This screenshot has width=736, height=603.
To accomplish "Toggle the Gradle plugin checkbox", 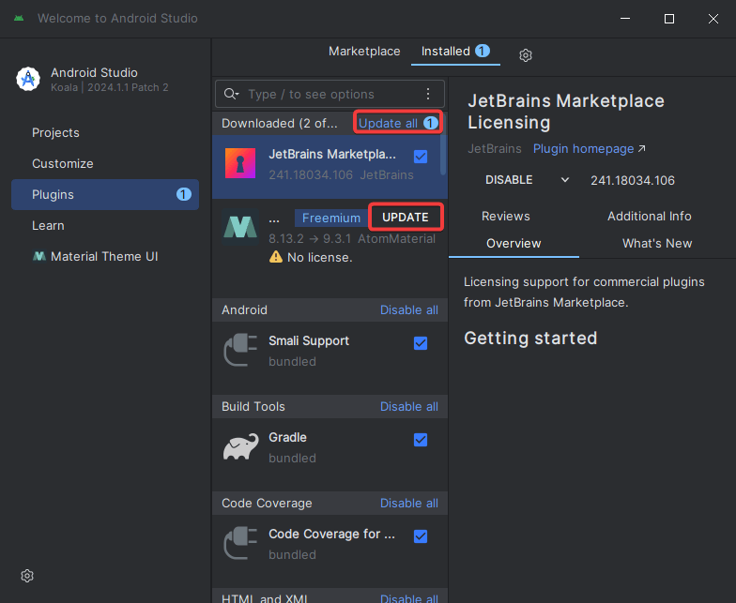I will pyautogui.click(x=421, y=440).
